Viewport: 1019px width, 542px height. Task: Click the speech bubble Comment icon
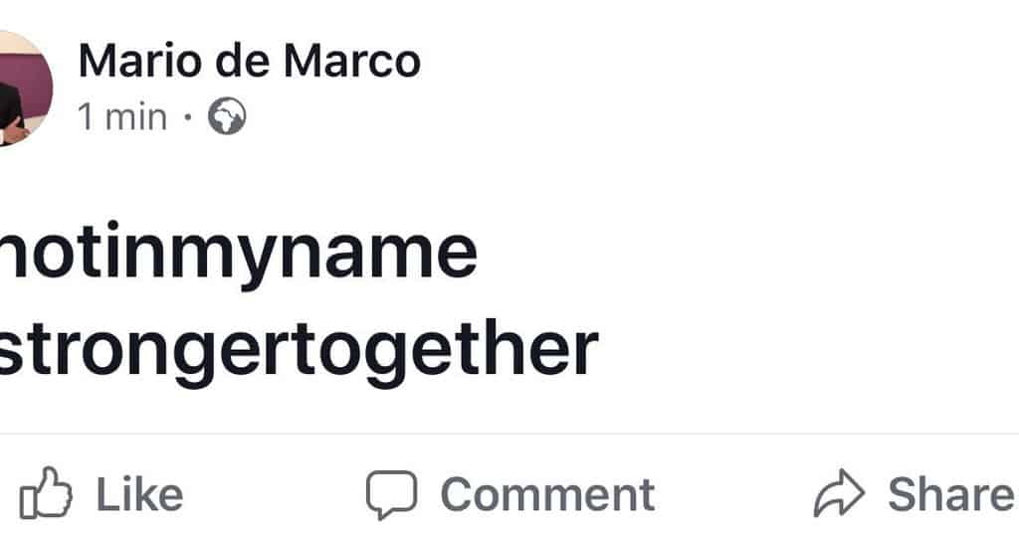[x=391, y=494]
